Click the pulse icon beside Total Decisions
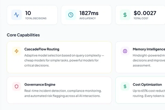 (16, 15)
